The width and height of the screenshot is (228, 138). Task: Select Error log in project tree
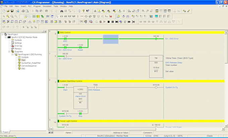[18, 46]
